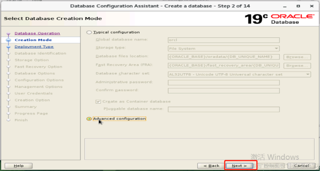Click Creation Option step label
The width and height of the screenshot is (320, 171).
(x=32, y=100)
